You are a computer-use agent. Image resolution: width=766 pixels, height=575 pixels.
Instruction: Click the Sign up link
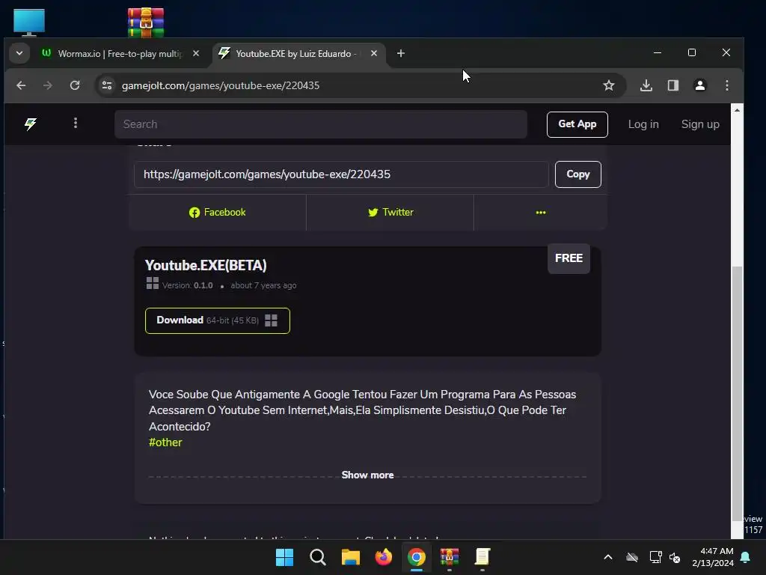click(x=700, y=124)
